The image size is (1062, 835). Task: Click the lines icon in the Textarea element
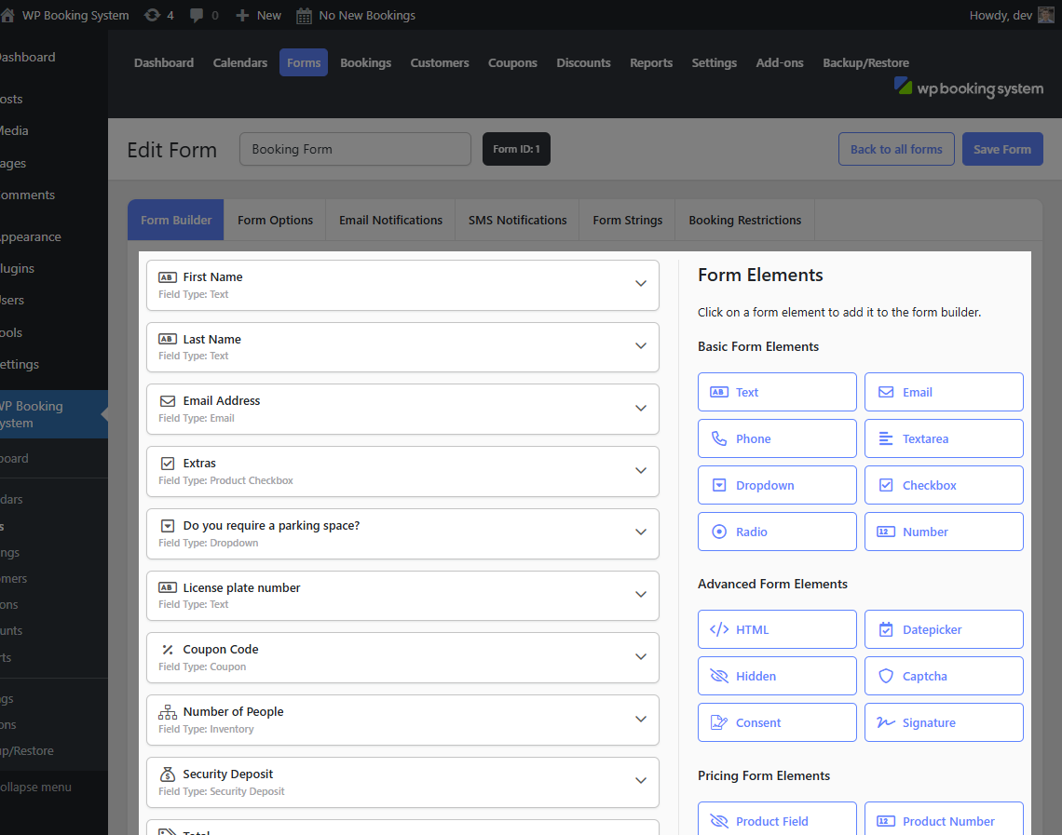click(x=885, y=438)
